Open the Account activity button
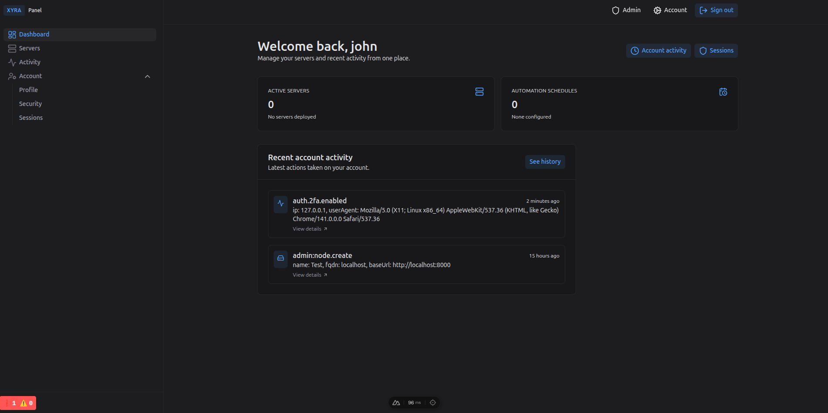The width and height of the screenshot is (828, 413). [x=658, y=51]
